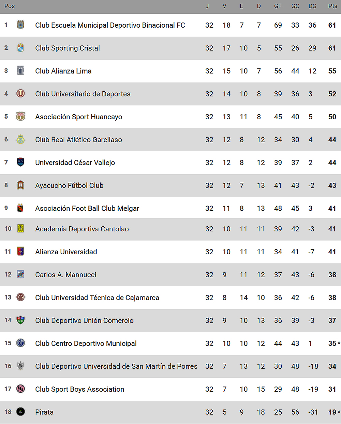341x424 pixels.
Task: Sort table by GF column header
Action: [x=278, y=6]
